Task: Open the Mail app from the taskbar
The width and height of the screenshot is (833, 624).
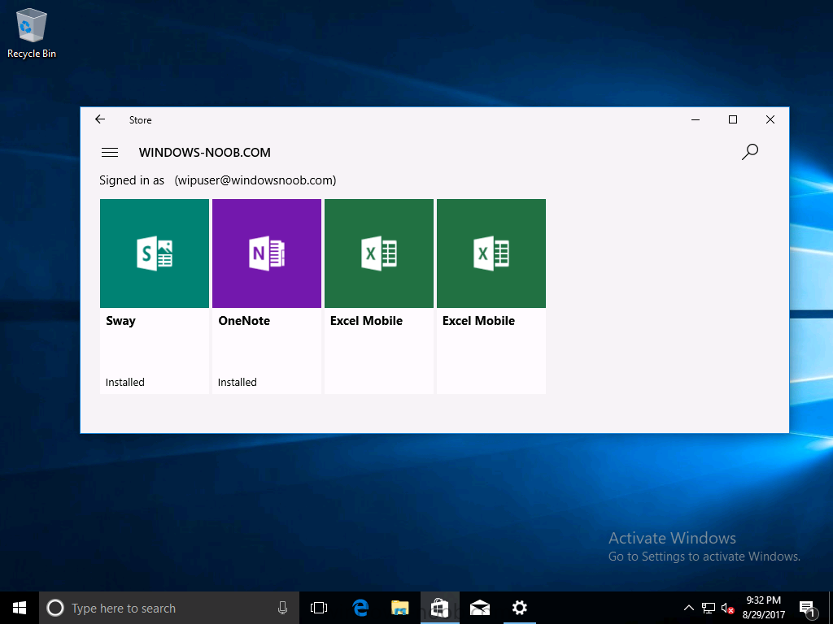Action: point(480,608)
